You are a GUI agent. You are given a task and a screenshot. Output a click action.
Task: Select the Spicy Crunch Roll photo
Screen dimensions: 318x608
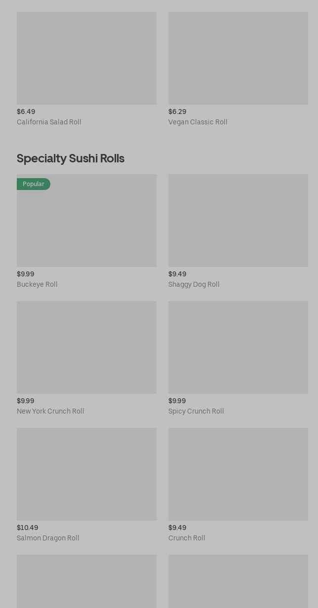pyautogui.click(x=238, y=347)
